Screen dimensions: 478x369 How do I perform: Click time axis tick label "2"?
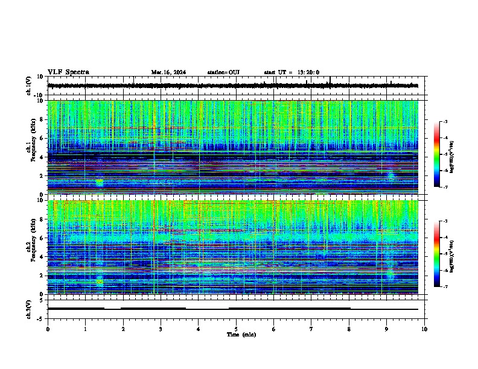[x=123, y=329]
